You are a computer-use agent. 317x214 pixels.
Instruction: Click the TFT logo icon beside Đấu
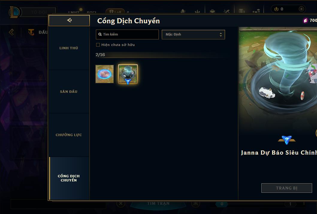coord(31,32)
